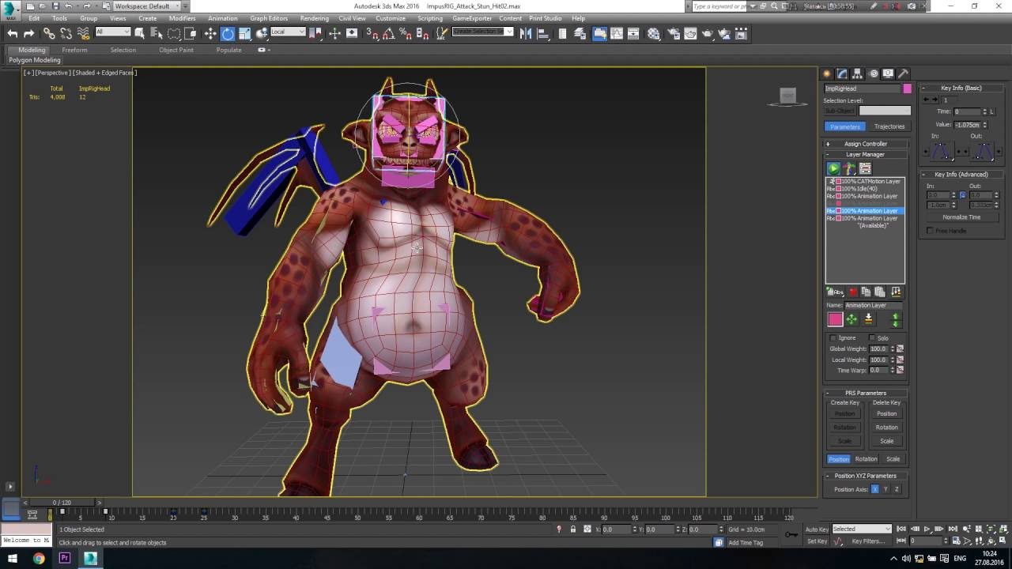Enable the Solo checkbox
1012x569 pixels.
(872, 337)
